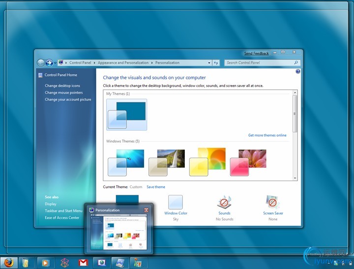Open Control Panel Home
This screenshot has width=354, height=269.
61,75
